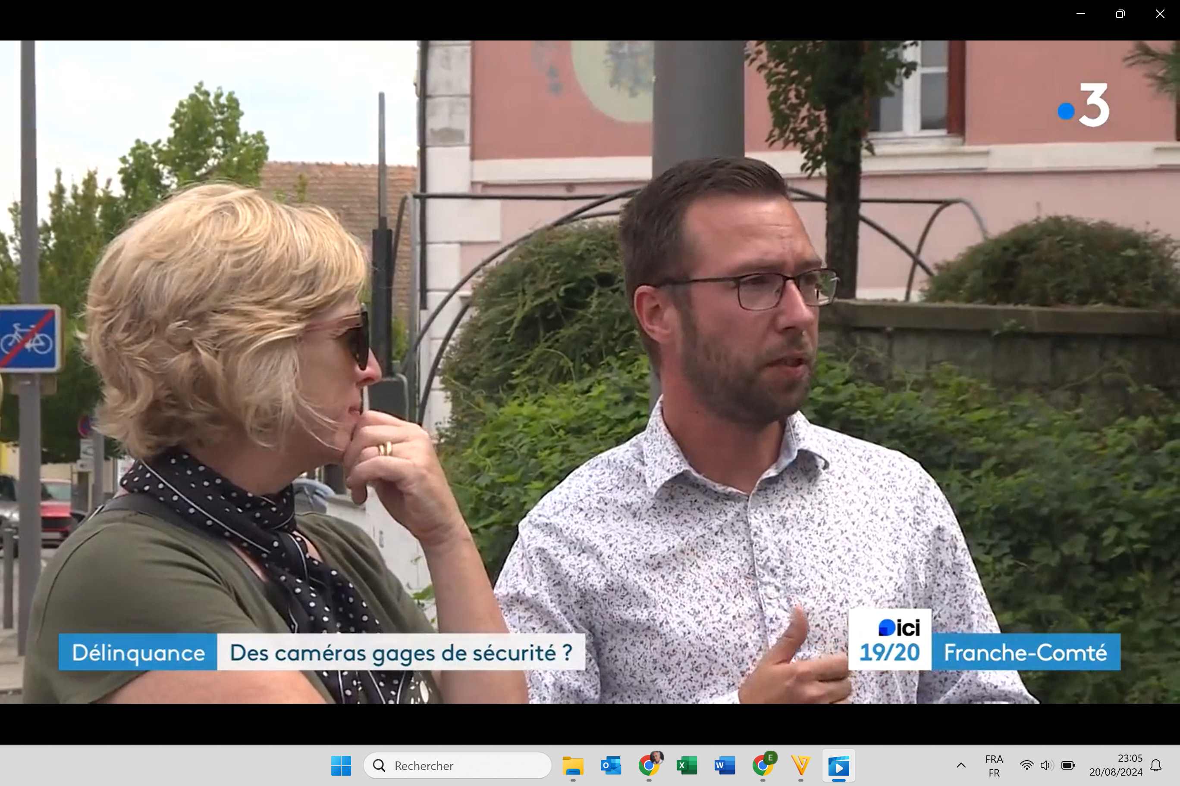The image size is (1180, 786).
Task: Switch to Chrome window with photo profile
Action: click(649, 765)
